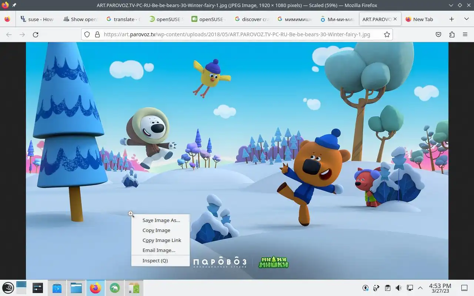Go forward one page
Viewport: 474px width, 296px height.
(22, 34)
